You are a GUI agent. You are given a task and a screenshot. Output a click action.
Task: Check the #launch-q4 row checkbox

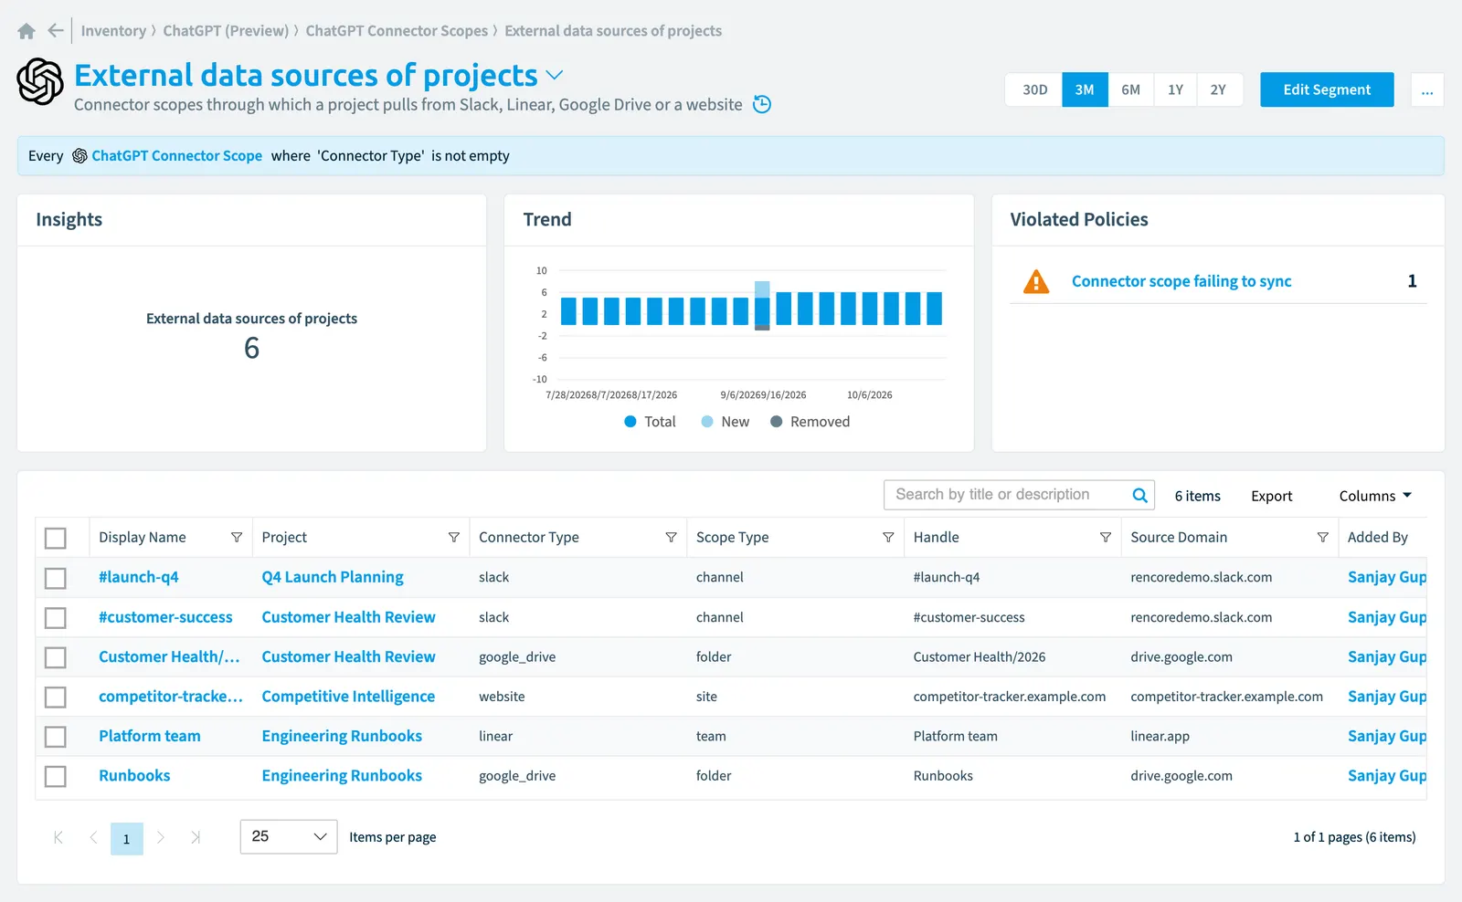(x=56, y=578)
